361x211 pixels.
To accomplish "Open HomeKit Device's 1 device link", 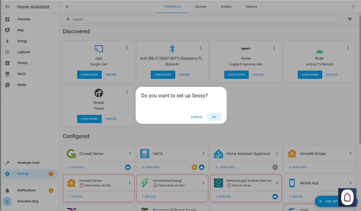I will (75, 197).
